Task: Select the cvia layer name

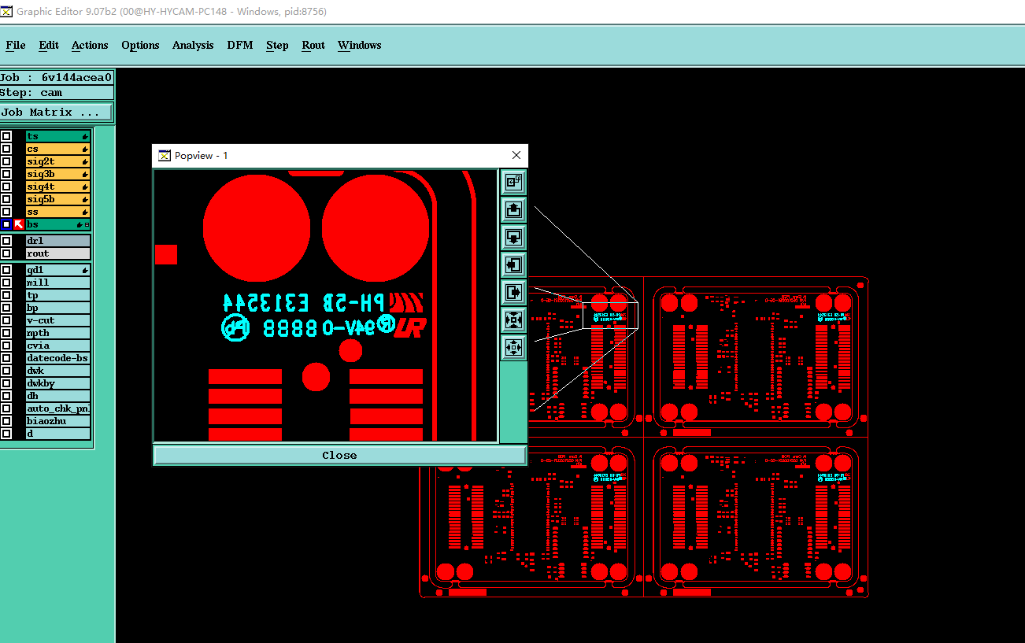Action: coord(58,346)
